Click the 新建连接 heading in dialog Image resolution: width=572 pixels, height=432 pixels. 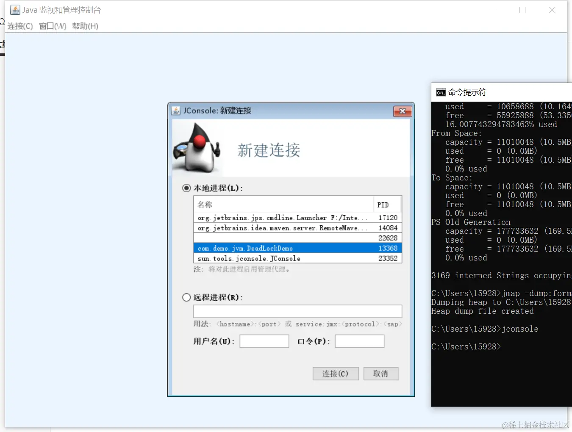[x=269, y=150]
